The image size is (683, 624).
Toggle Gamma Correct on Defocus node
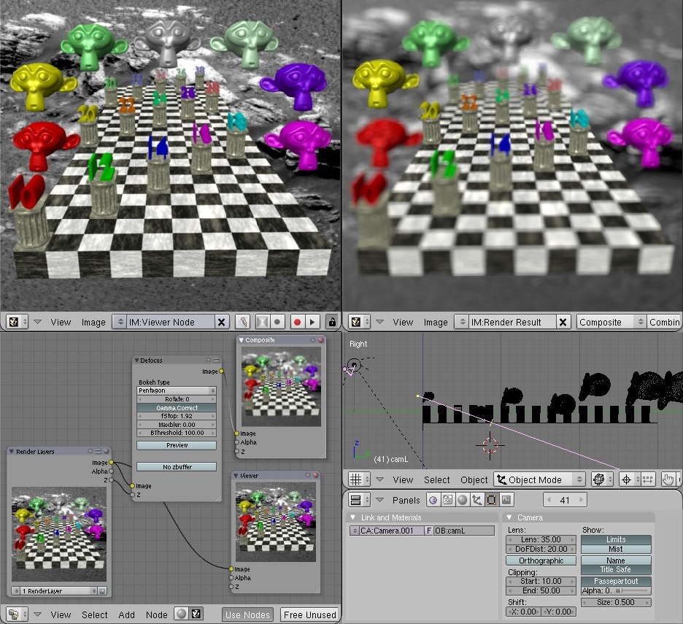pos(177,408)
